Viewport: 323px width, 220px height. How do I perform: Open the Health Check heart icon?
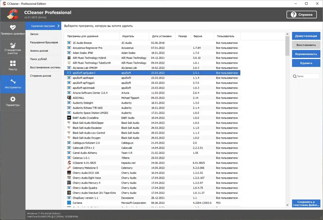click(x=13, y=28)
